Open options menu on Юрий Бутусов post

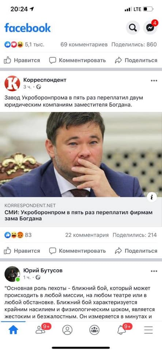click(x=154, y=271)
